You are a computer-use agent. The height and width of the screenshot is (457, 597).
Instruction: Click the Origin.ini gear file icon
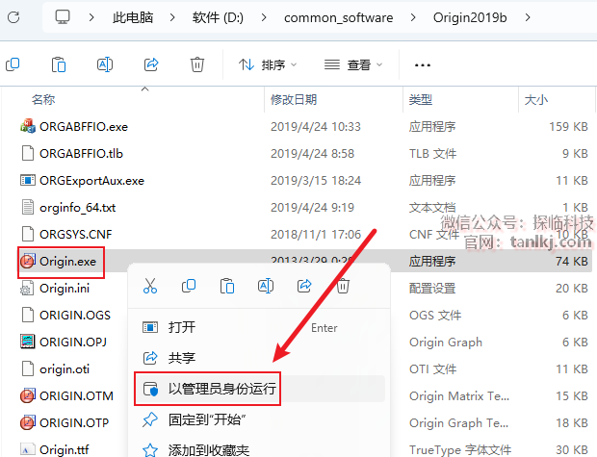click(x=27, y=288)
